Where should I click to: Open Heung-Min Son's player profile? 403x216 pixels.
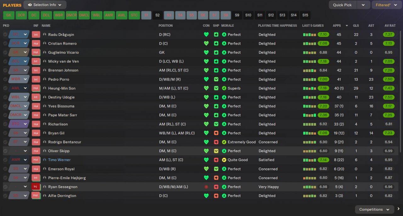(62, 88)
